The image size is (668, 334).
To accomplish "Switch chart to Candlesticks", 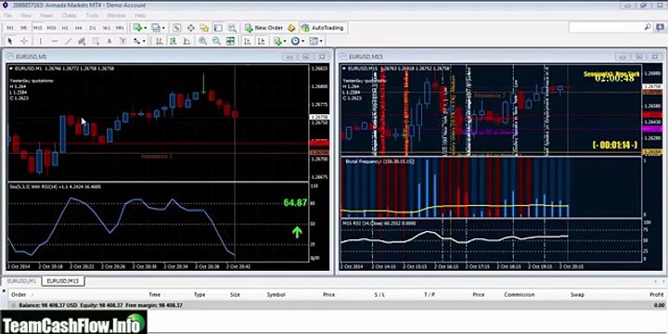I will click(173, 42).
